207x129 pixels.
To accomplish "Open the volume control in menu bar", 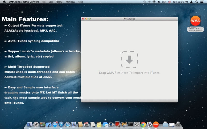I will pos(159,2).
